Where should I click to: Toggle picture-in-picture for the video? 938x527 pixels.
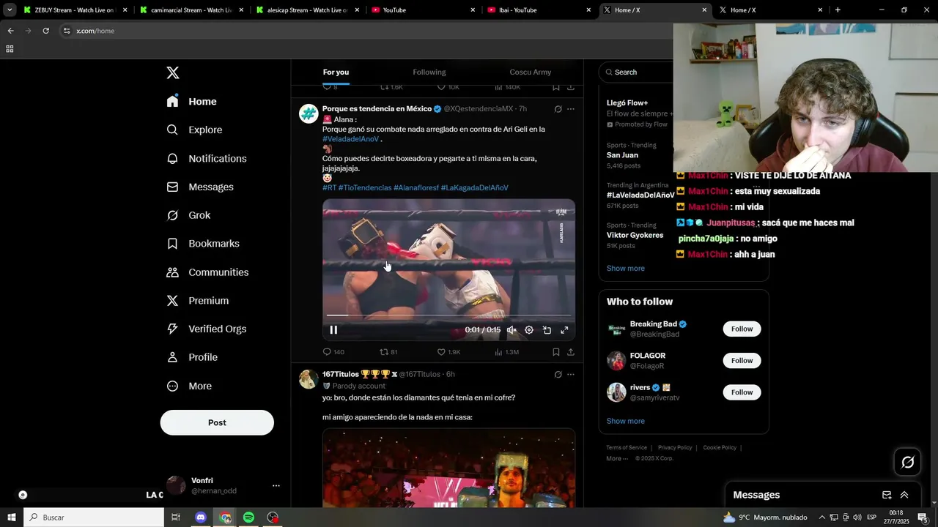[x=547, y=330]
